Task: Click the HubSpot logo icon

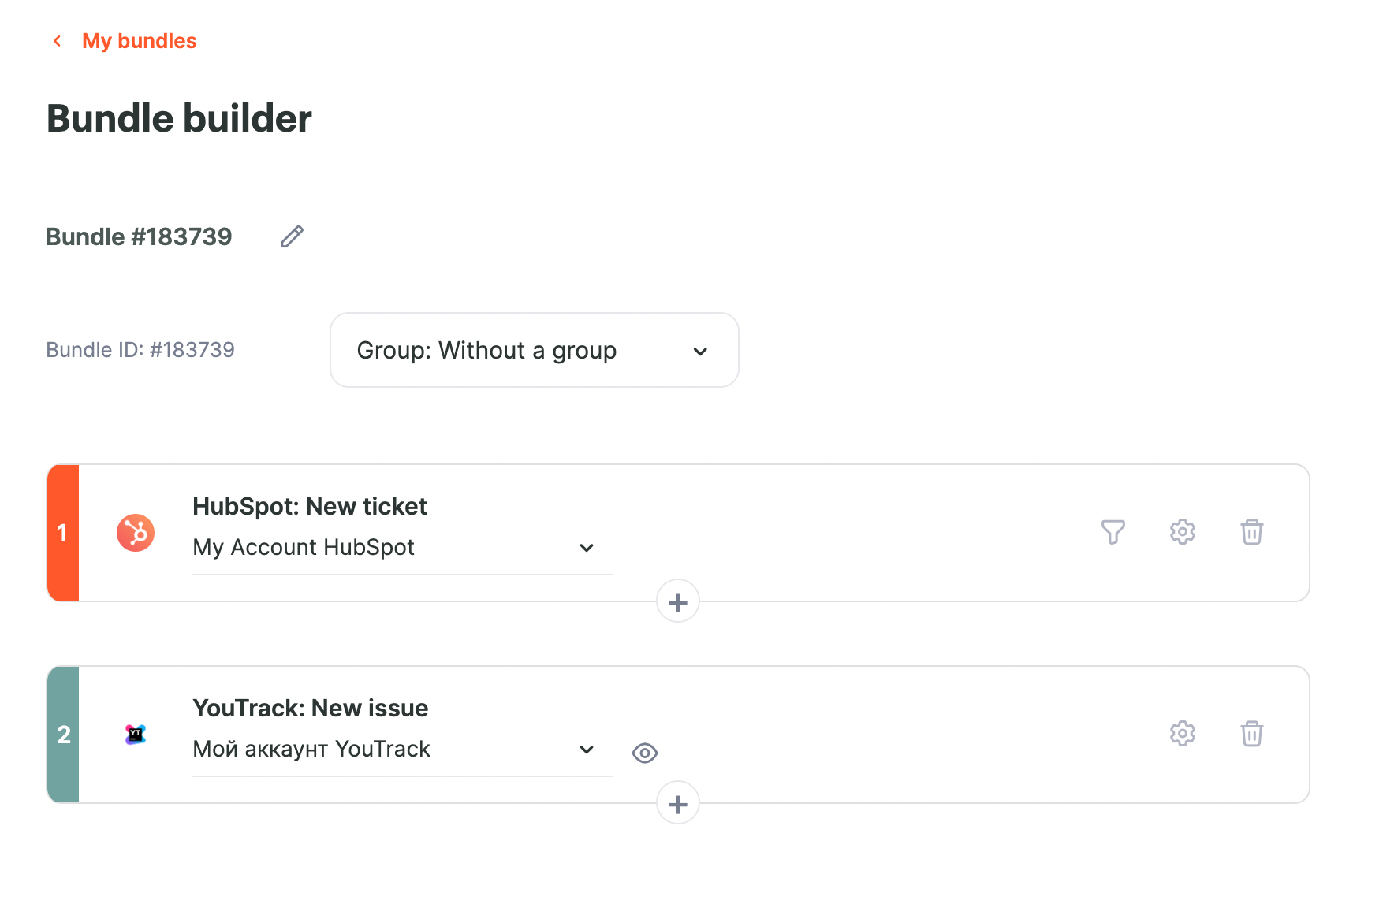Action: click(x=136, y=533)
